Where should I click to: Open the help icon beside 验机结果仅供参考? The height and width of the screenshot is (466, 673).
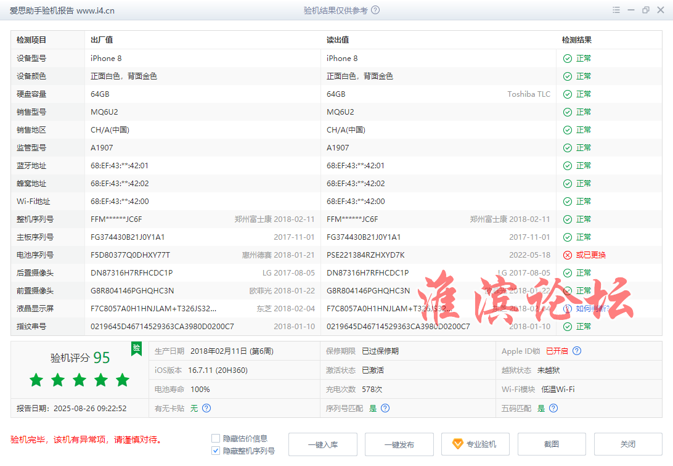tap(375, 10)
